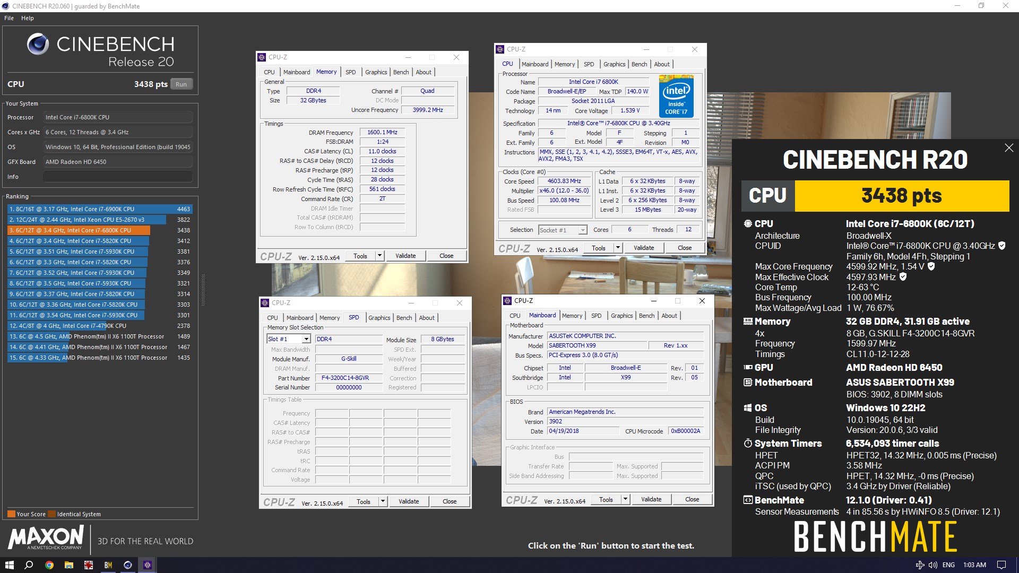Open Memory tab in Mainboard CPU-Z window
Screen dimensions: 1019x573
pyautogui.click(x=572, y=316)
